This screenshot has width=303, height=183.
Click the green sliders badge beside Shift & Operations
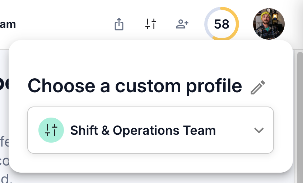[x=51, y=130]
